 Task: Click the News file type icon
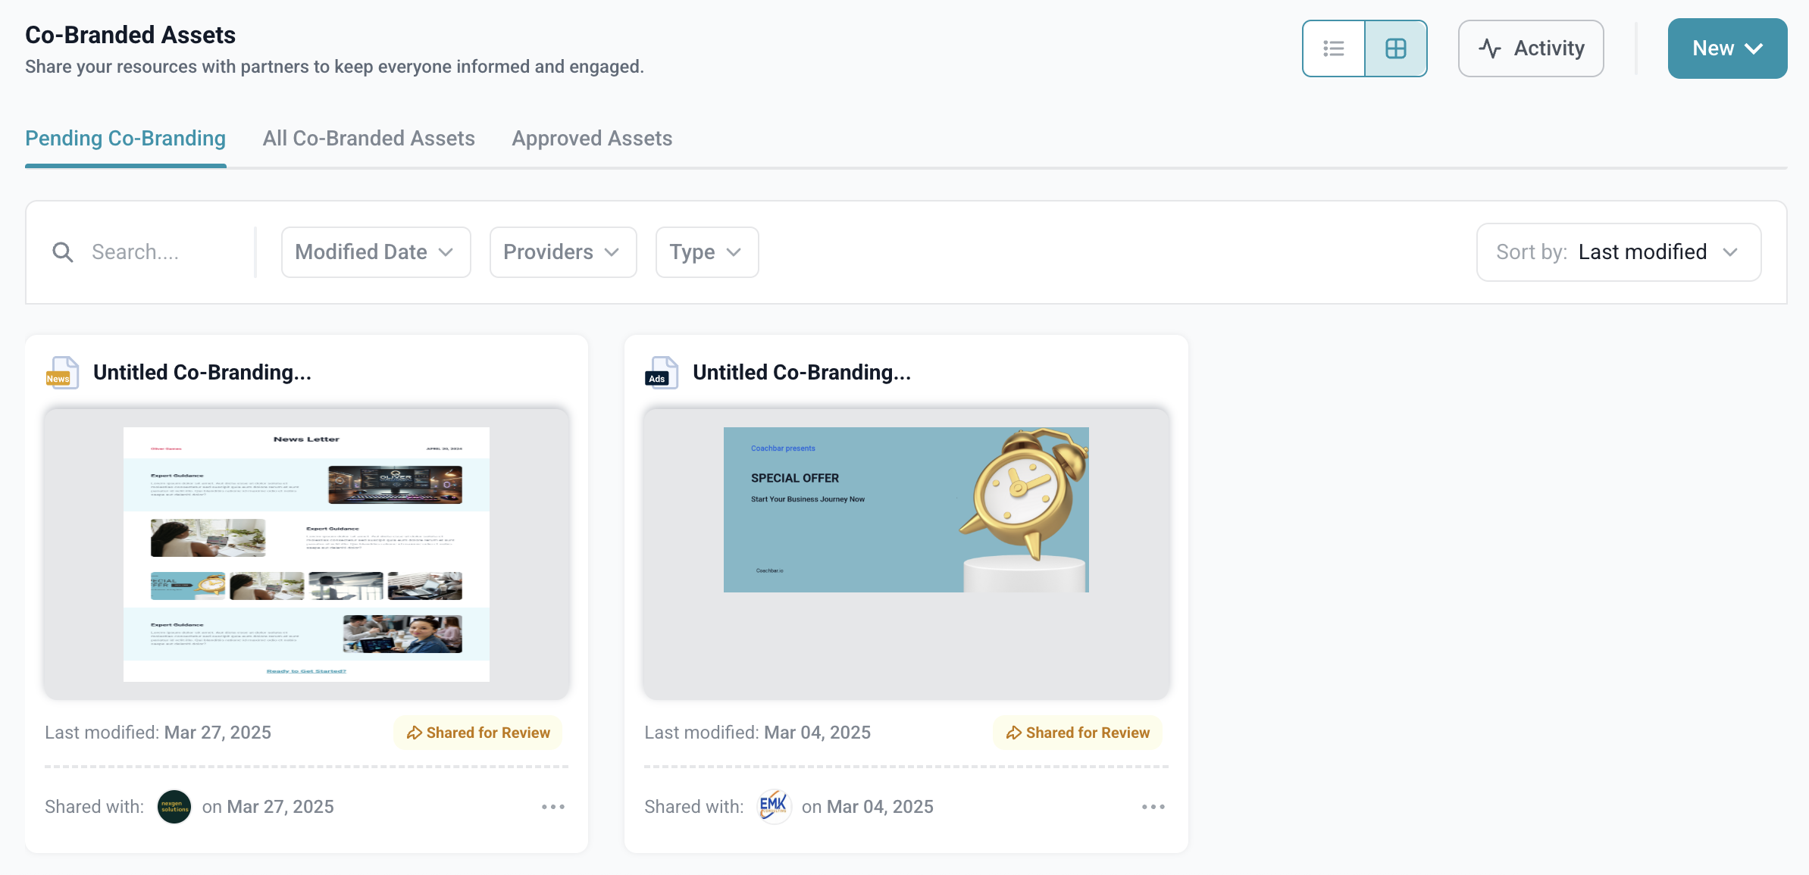click(x=61, y=373)
